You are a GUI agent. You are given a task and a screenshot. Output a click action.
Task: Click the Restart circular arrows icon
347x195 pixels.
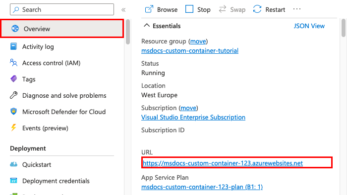pyautogui.click(x=257, y=9)
